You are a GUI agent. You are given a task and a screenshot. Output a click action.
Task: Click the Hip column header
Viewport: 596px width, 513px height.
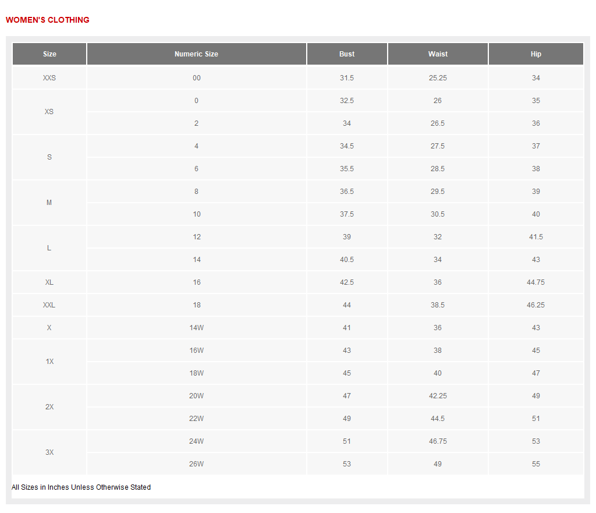(535, 54)
